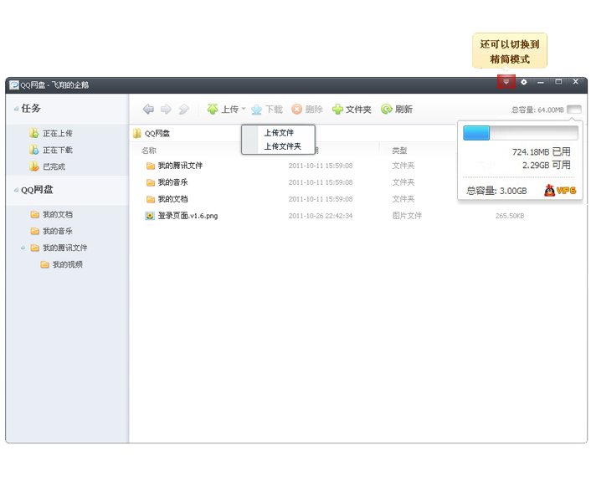
Task: Select 我的文档 in the sidebar
Action: pos(52,214)
